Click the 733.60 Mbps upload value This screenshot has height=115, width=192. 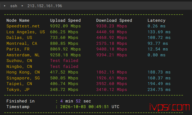64,38
